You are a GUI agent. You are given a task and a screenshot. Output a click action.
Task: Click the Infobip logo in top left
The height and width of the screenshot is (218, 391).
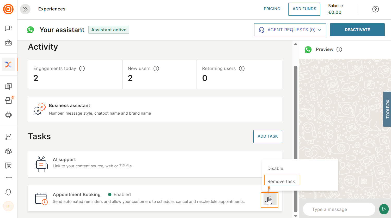click(x=8, y=9)
